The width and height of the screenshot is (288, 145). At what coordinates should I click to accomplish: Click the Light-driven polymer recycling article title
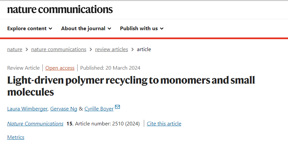[131, 86]
